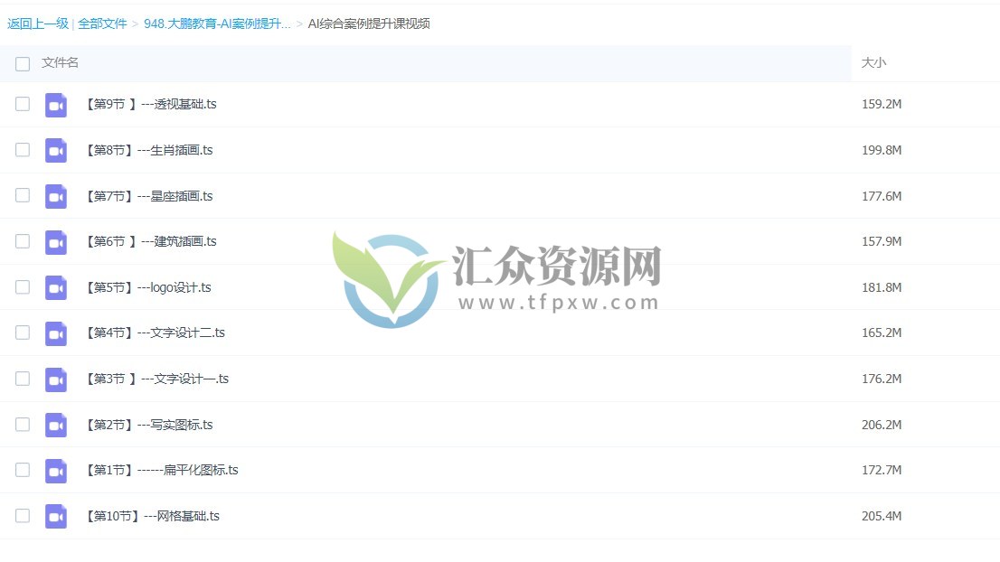Click the video icon beside 【第10节】---网格基础.ts

55,516
